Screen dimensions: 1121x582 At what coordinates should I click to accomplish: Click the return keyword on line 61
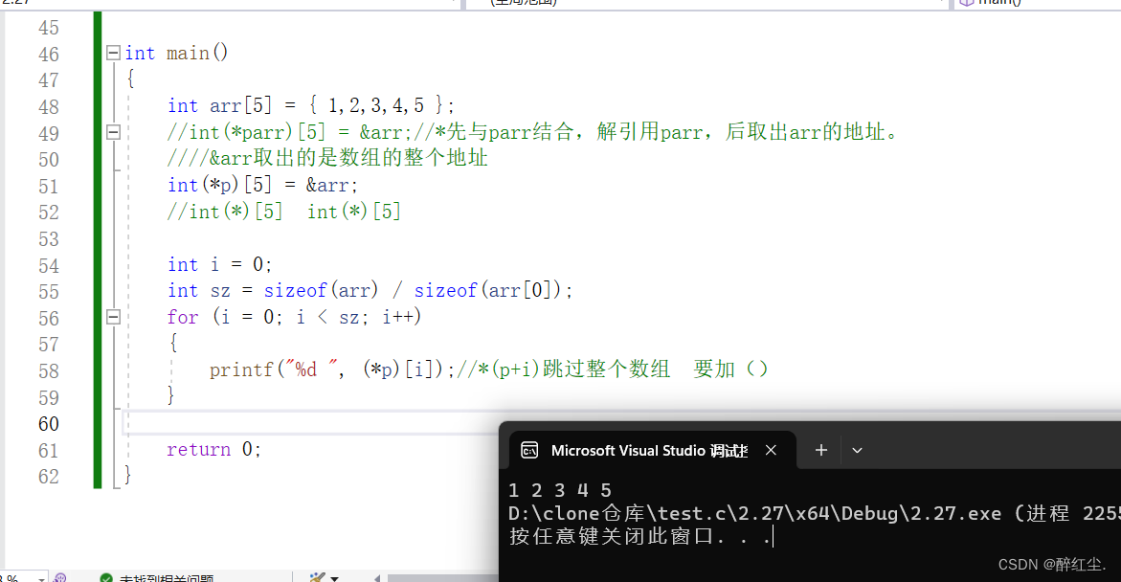click(199, 449)
